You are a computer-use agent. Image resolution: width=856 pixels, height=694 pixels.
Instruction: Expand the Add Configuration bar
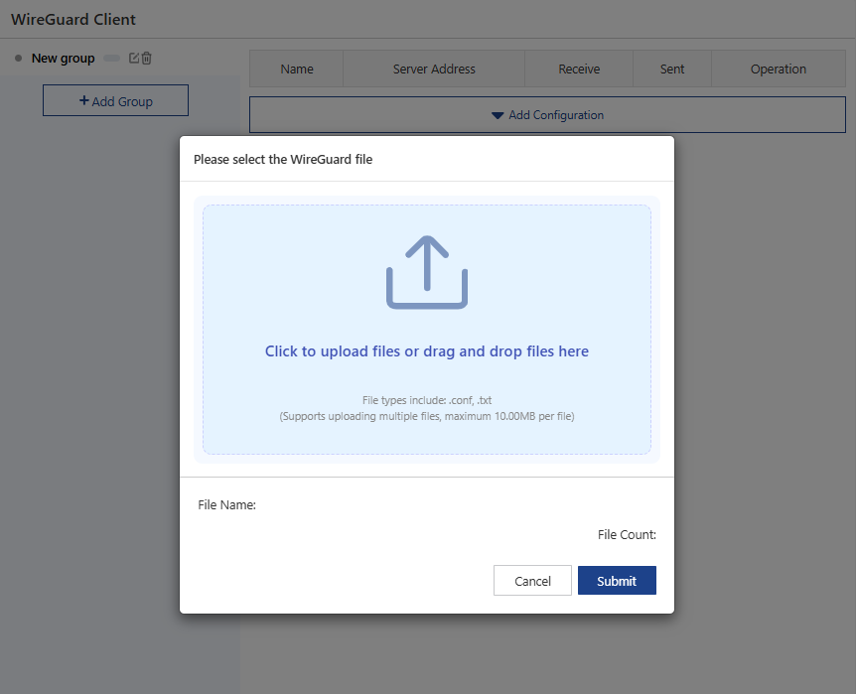pos(547,115)
